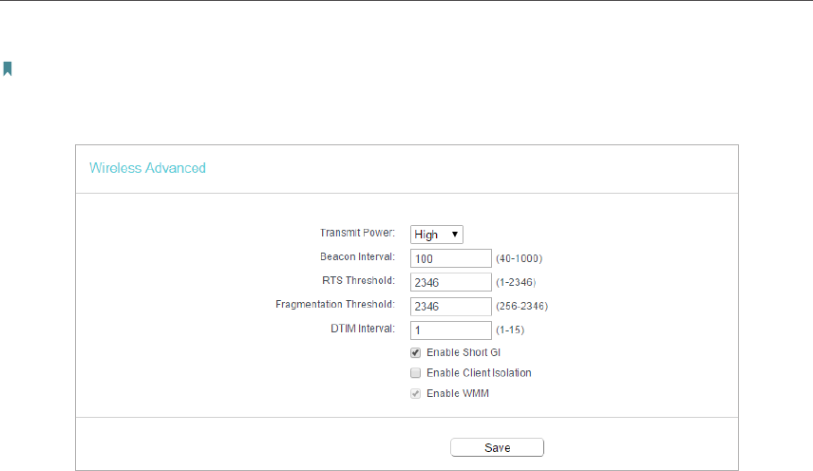
Task: Click the (40-1000) range hint
Action: 519,258
